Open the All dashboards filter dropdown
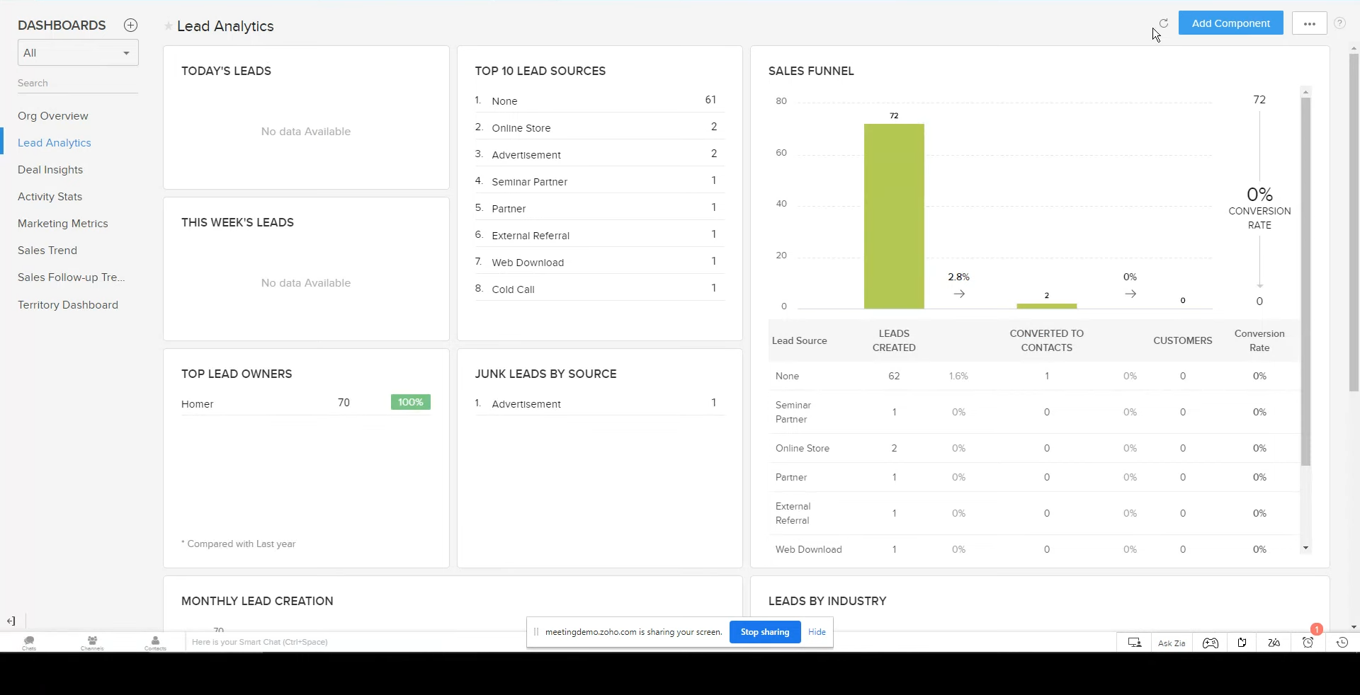Viewport: 1360px width, 695px height. (78, 53)
